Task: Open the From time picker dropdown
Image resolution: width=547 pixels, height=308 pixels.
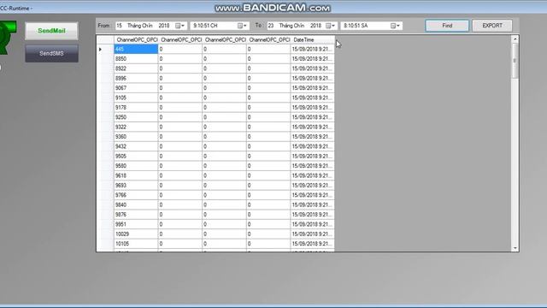Action: pyautogui.click(x=242, y=26)
